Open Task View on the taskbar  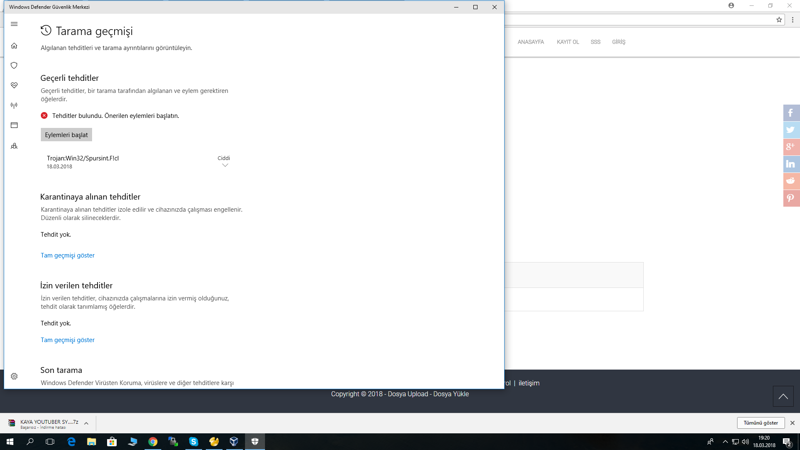[50, 442]
